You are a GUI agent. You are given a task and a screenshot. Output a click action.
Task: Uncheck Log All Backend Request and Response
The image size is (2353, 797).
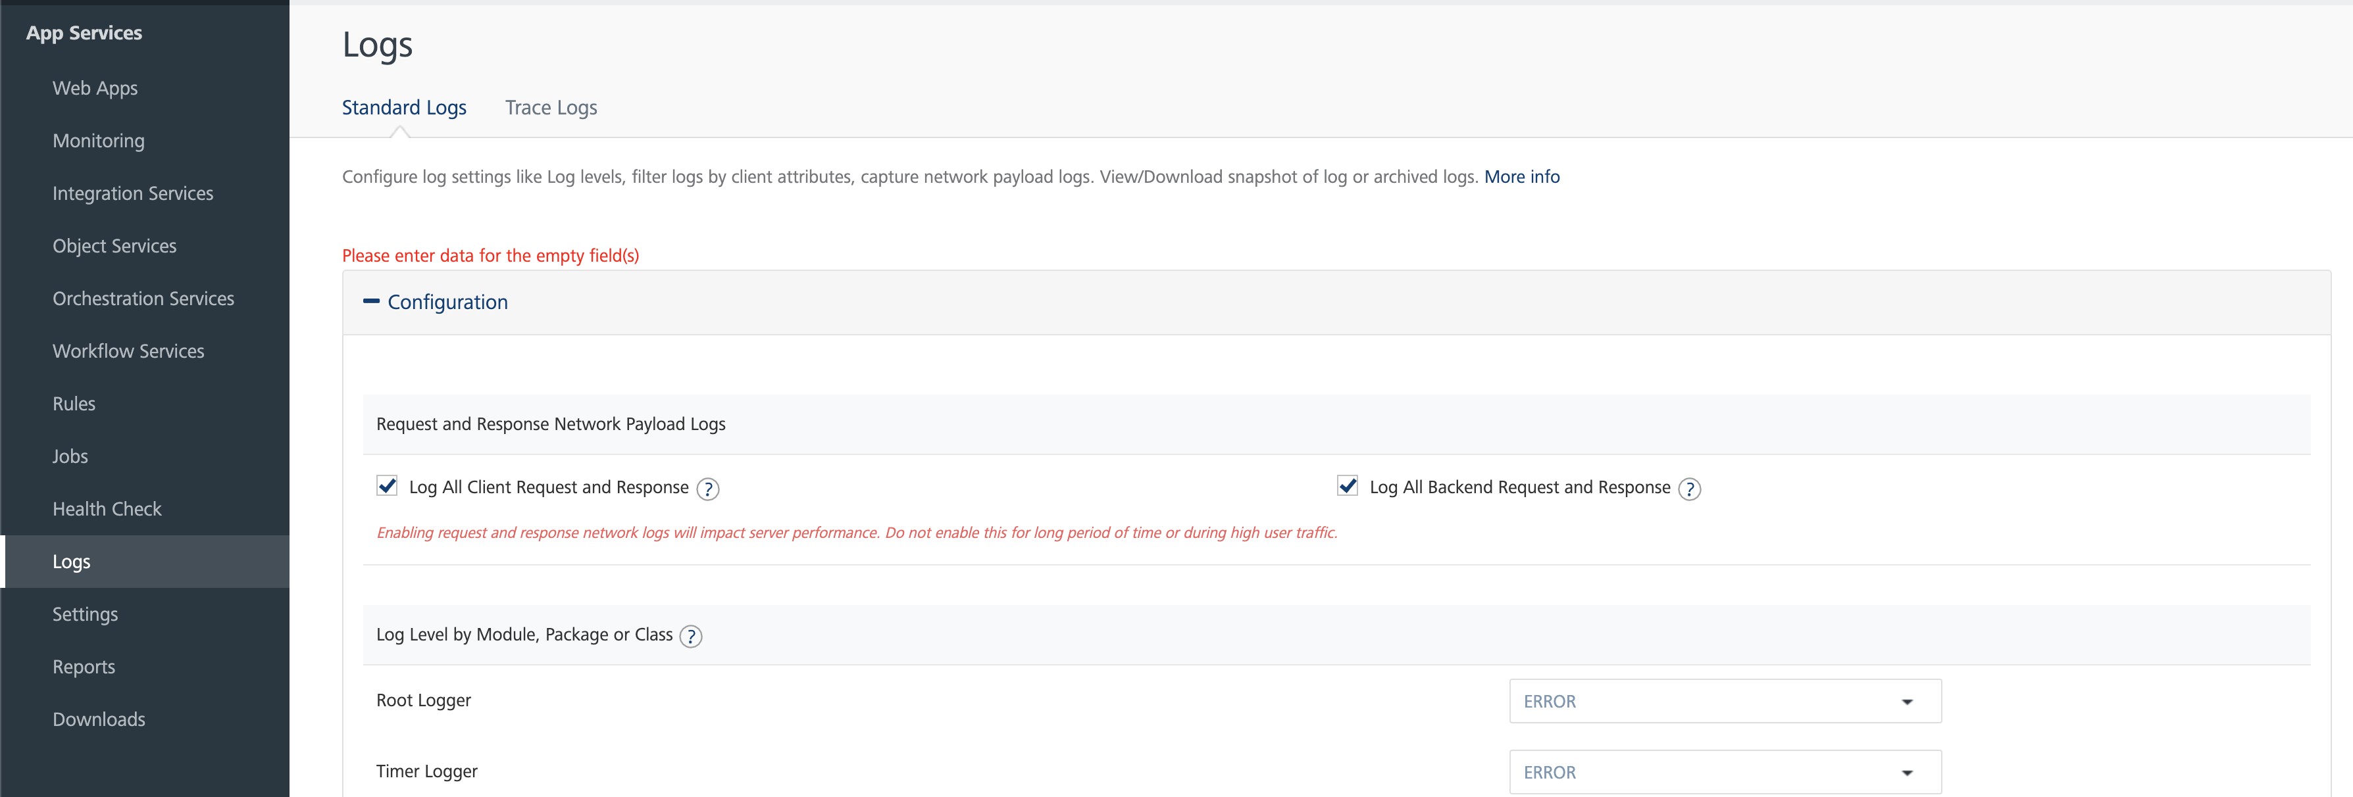click(x=1348, y=486)
